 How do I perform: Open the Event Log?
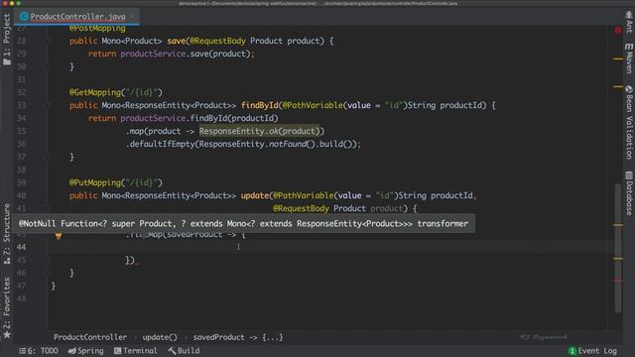pyautogui.click(x=593, y=350)
